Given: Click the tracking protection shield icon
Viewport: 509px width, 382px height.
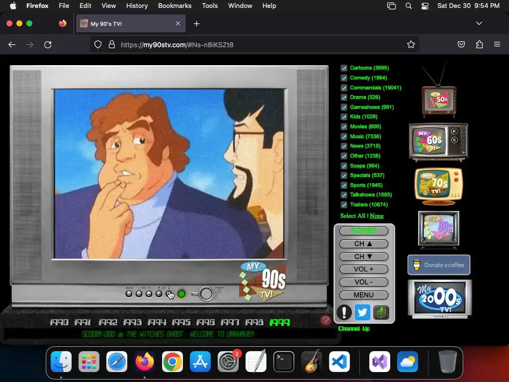Looking at the screenshot, I should tap(98, 44).
